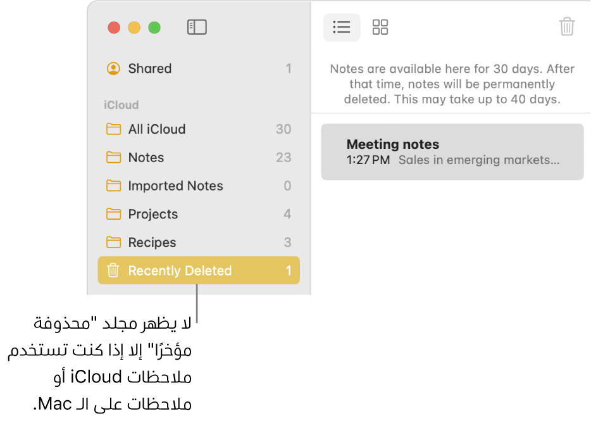
Task: Click the Recently Deleted trash icon
Action: click(113, 271)
